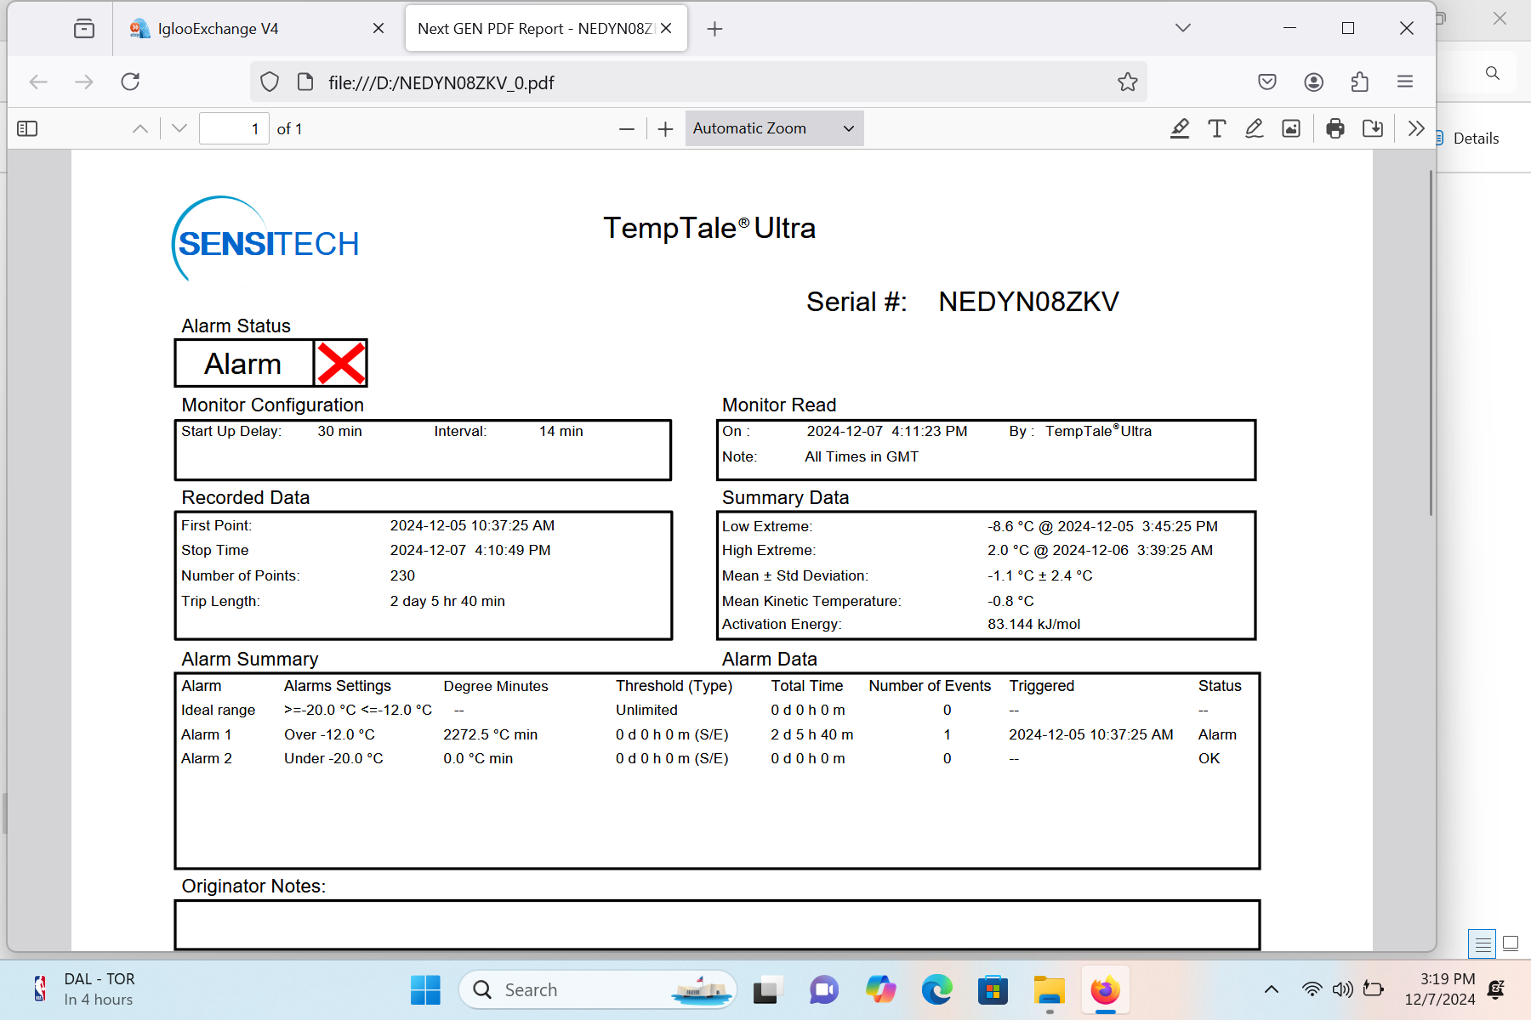Screen dimensions: 1531x1020
Task: Click the Low Extreme value -8.6 °C
Action: (1011, 526)
